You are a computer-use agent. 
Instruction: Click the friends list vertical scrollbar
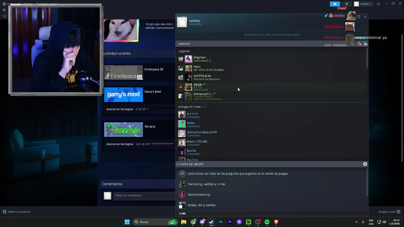pyautogui.click(x=367, y=58)
